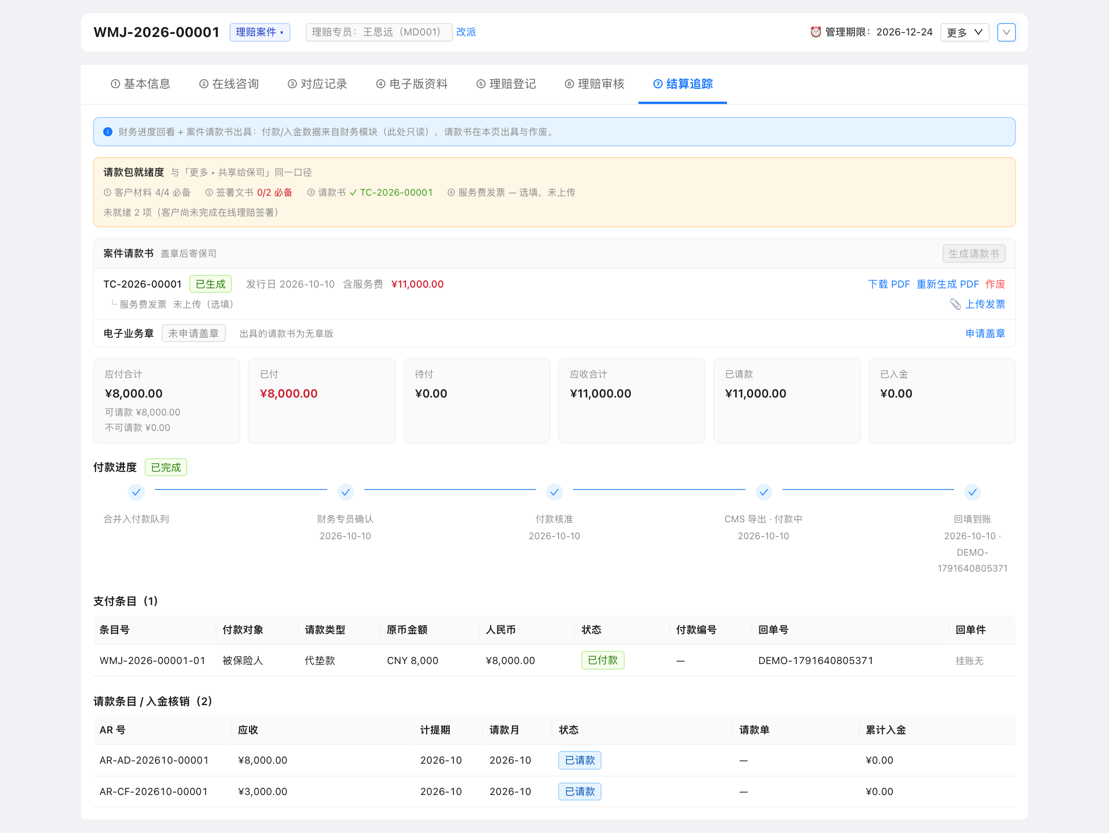This screenshot has height=833, width=1109.
Task: Click the DEMO-1791640805371 receipt number cell
Action: [x=816, y=660]
